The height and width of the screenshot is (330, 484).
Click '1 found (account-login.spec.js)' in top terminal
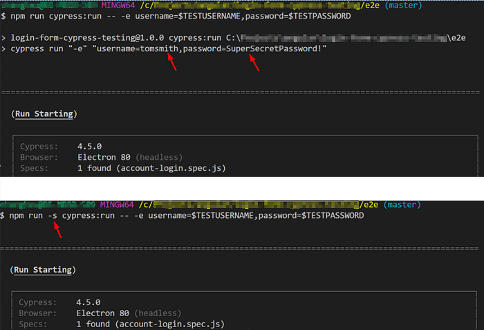[x=151, y=168]
